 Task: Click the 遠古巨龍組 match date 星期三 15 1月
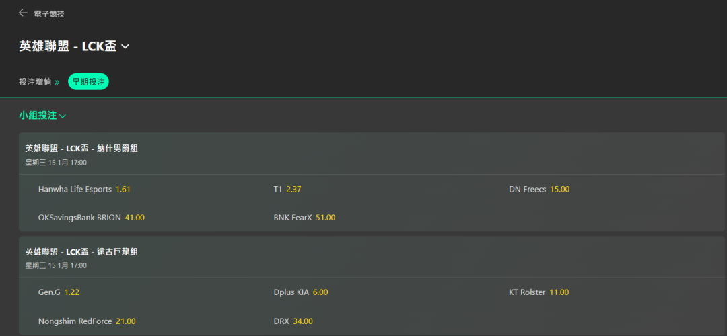[x=56, y=265]
